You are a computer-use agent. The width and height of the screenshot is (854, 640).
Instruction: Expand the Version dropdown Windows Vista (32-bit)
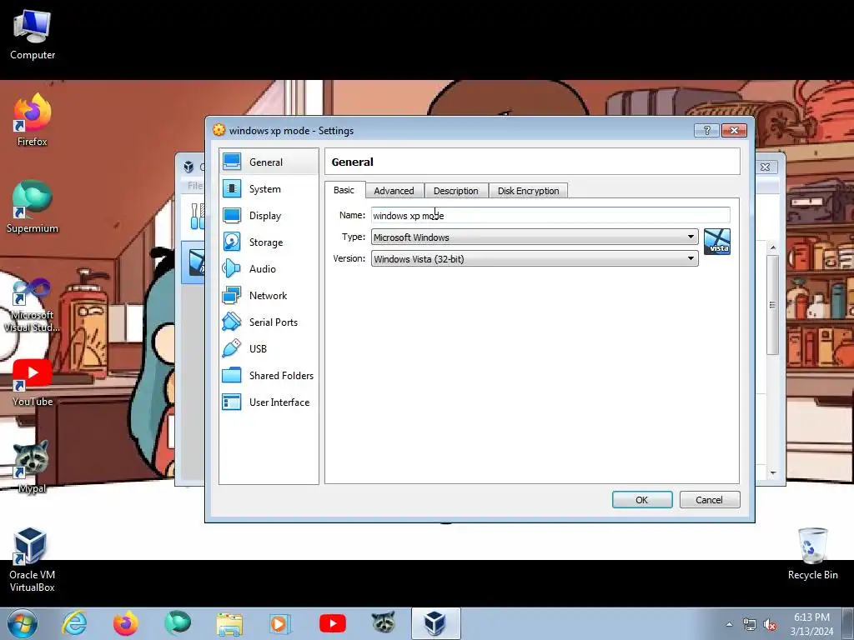tap(535, 258)
